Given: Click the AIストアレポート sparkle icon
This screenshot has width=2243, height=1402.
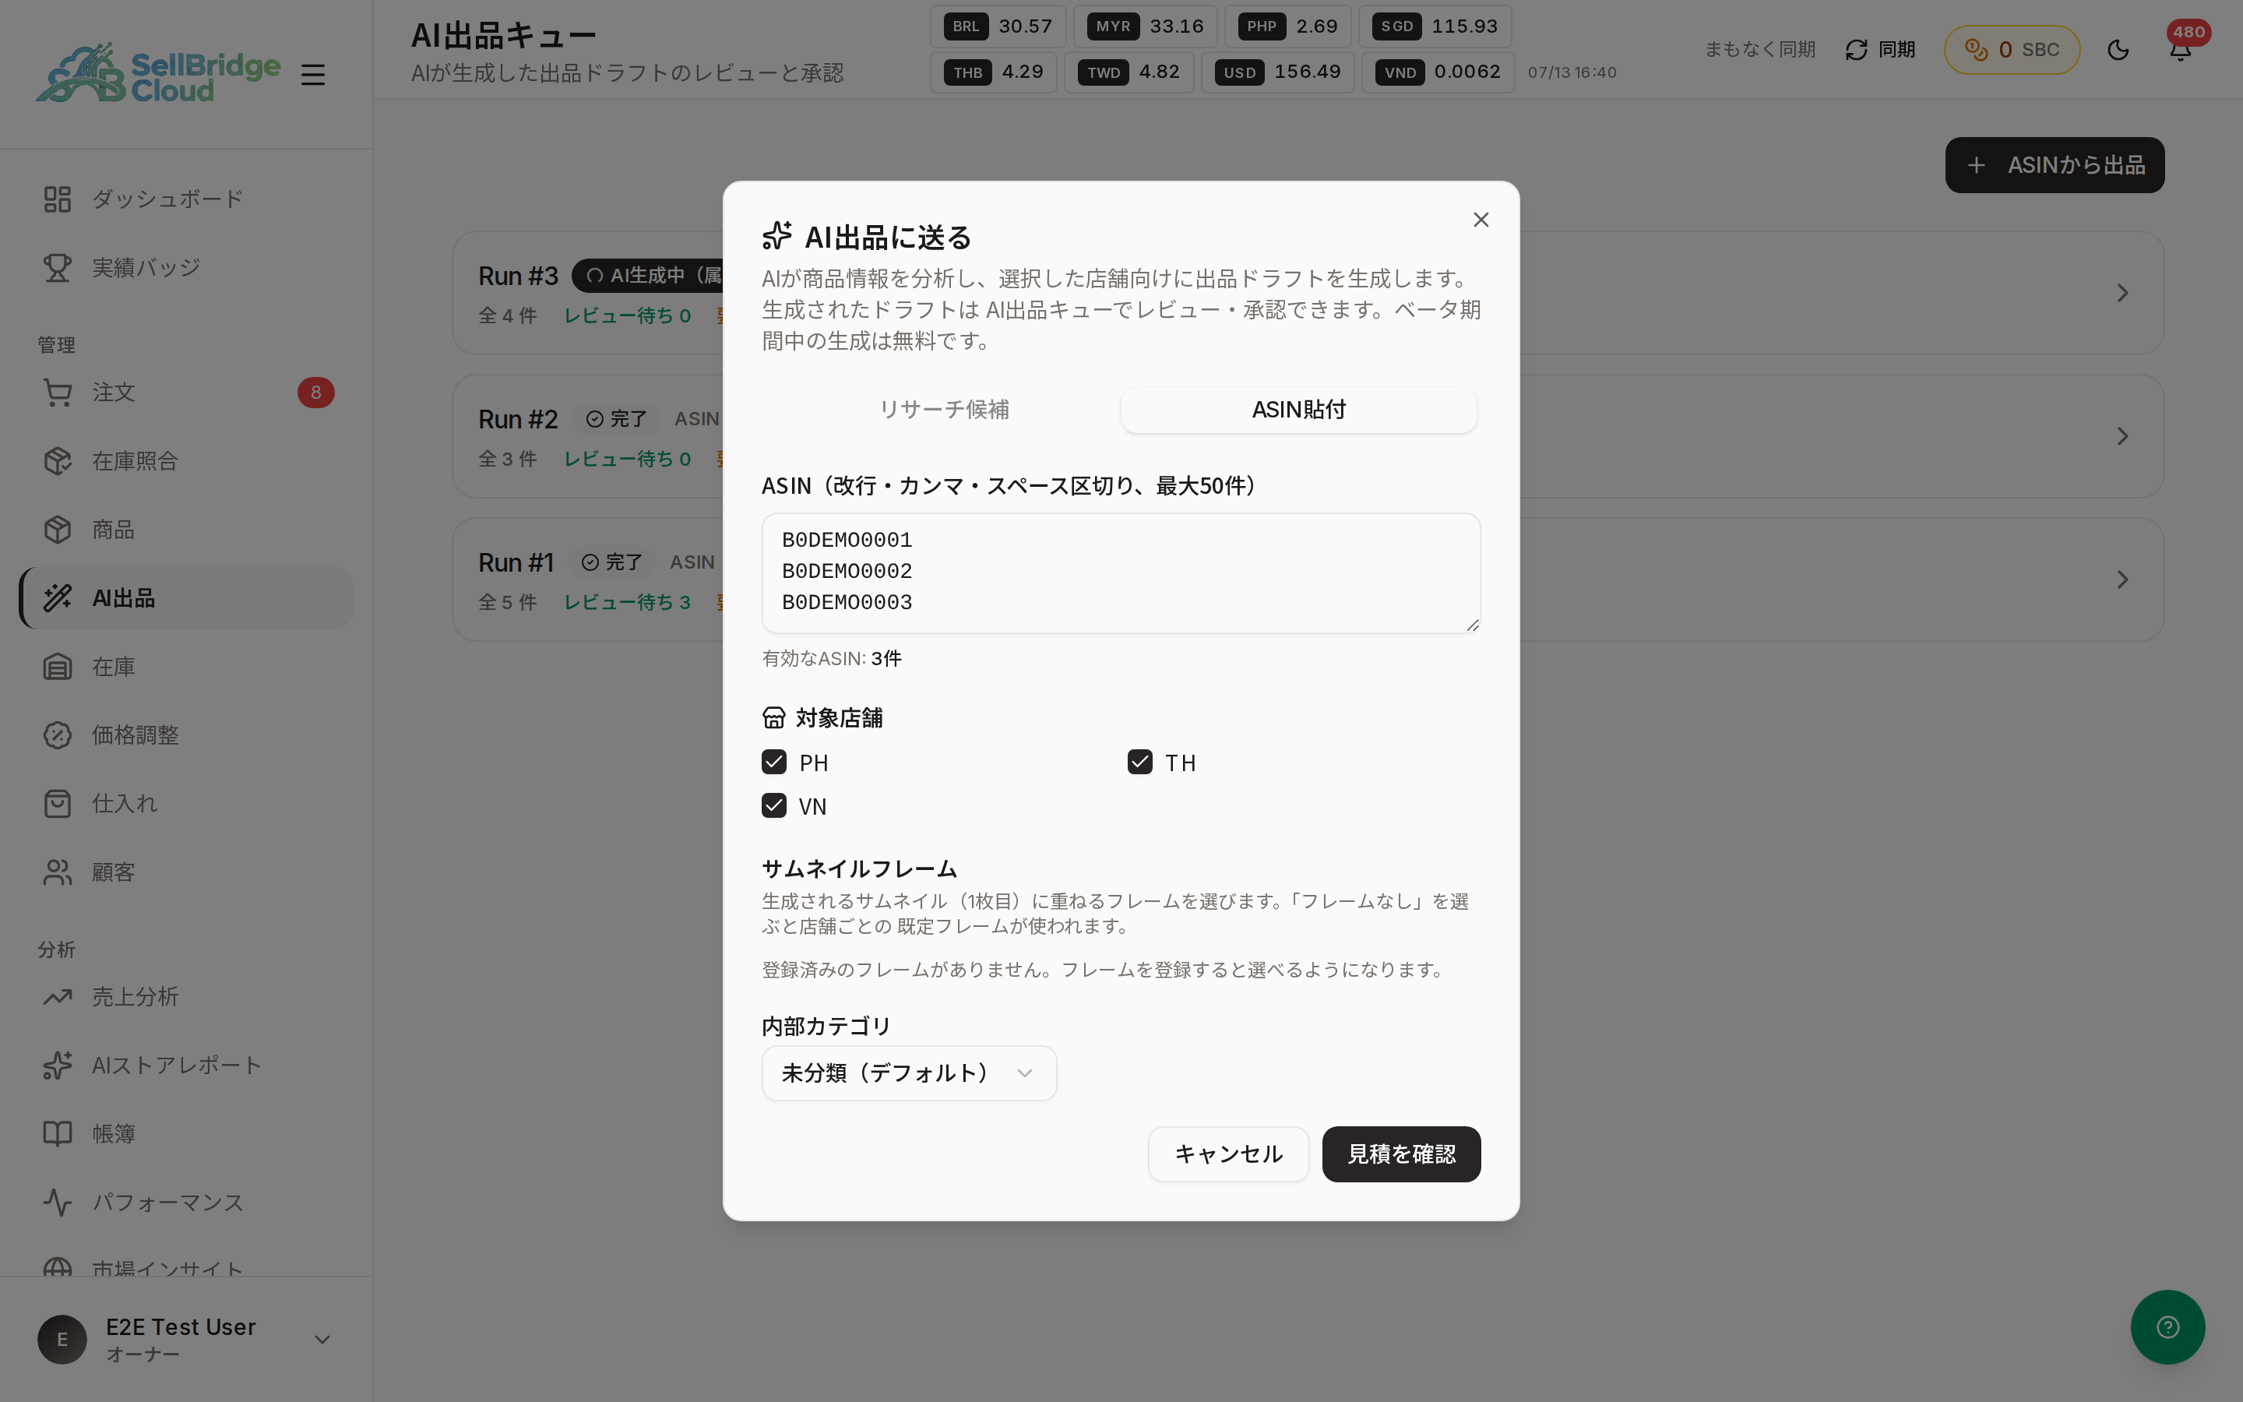Looking at the screenshot, I should click(x=58, y=1066).
